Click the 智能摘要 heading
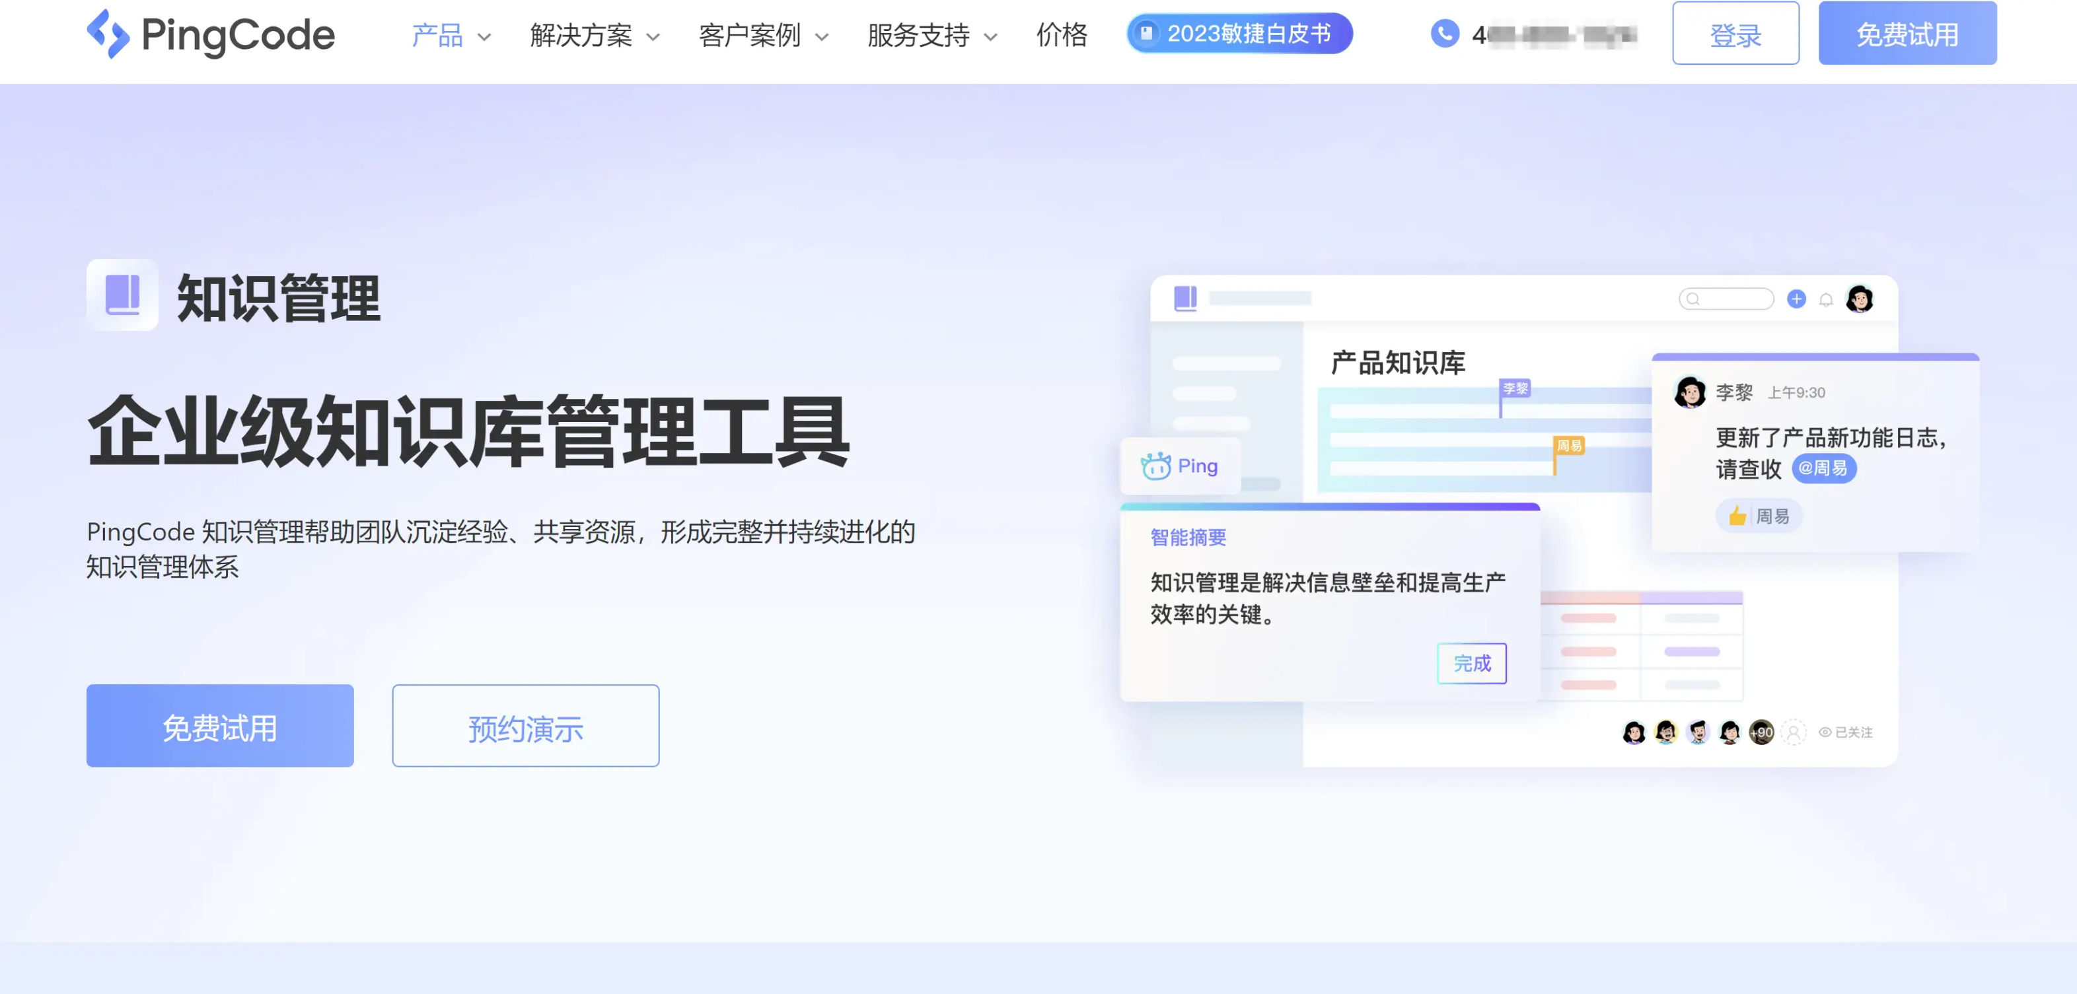The height and width of the screenshot is (994, 2077). [1188, 538]
